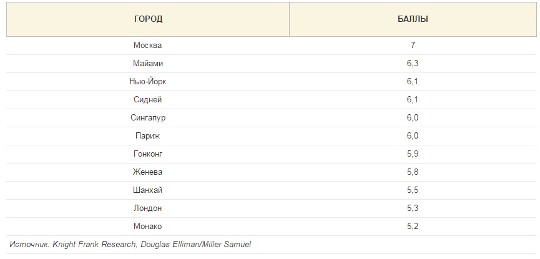Select the 5,9 score for Гонконг
This screenshot has height=259, width=540.
pos(413,154)
